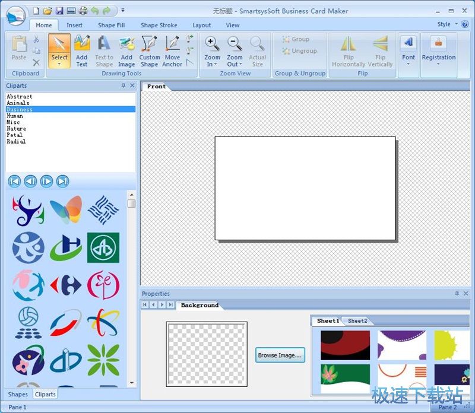
Task: Pick the red and black background thumbnail
Action: pos(344,345)
